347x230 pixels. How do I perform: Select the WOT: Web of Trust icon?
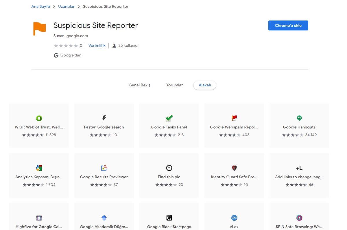[39, 118]
